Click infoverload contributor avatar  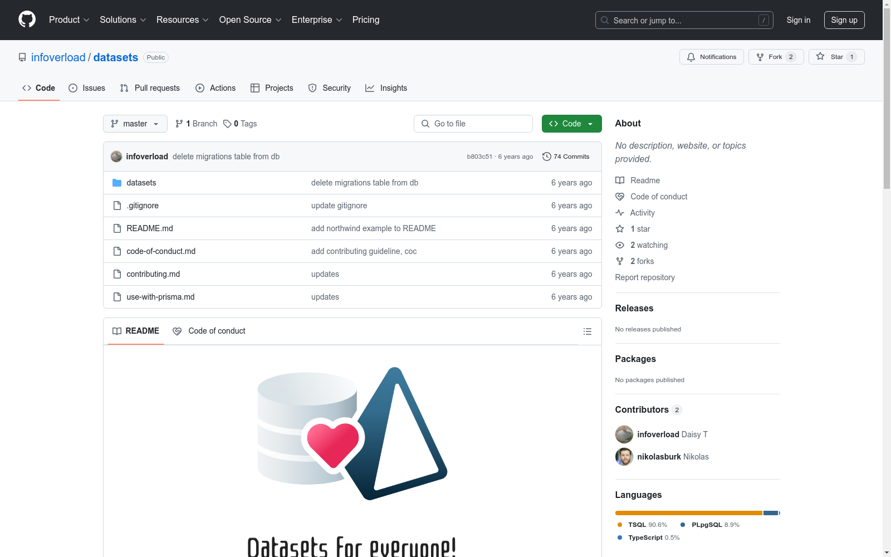coord(624,434)
